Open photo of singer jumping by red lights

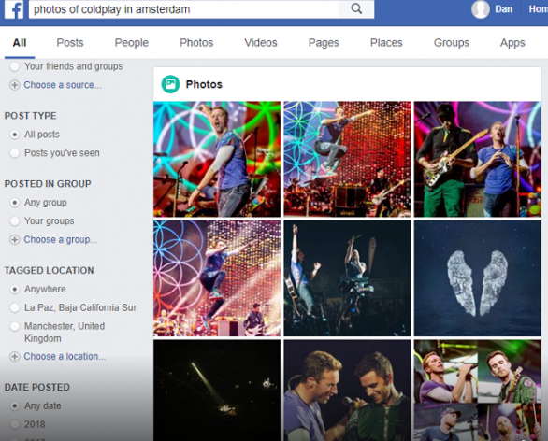pyautogui.click(x=347, y=159)
